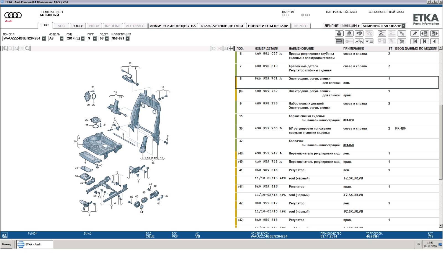Expand the ДРУГИЕ ФУНКЦИИ menu

342,26
